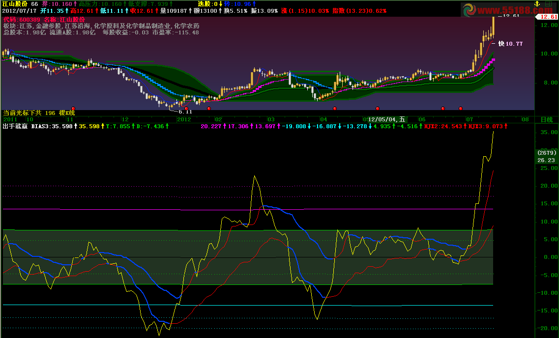Select the 2011 year label on timeline
The height and width of the screenshot is (338, 559).
pyautogui.click(x=10, y=119)
